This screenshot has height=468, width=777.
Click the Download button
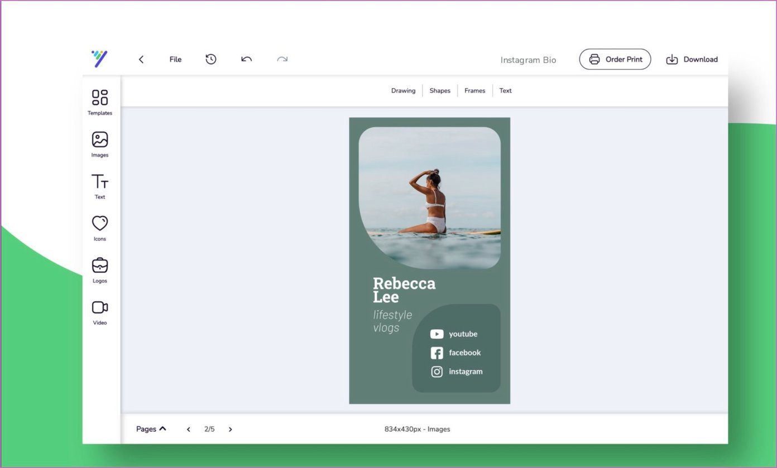click(692, 59)
